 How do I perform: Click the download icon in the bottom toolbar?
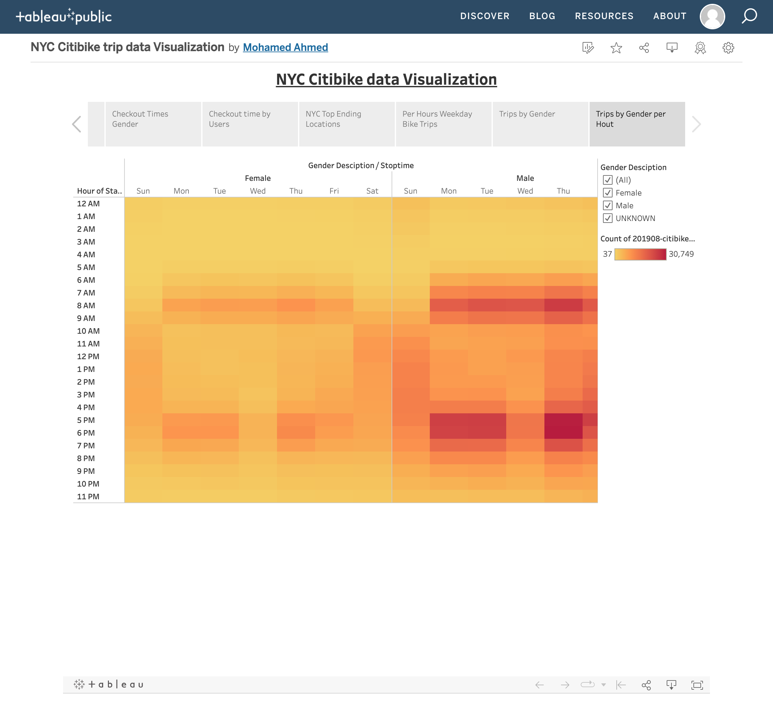671,685
